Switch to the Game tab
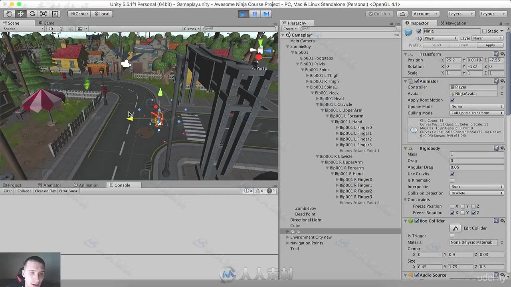 tap(46, 23)
